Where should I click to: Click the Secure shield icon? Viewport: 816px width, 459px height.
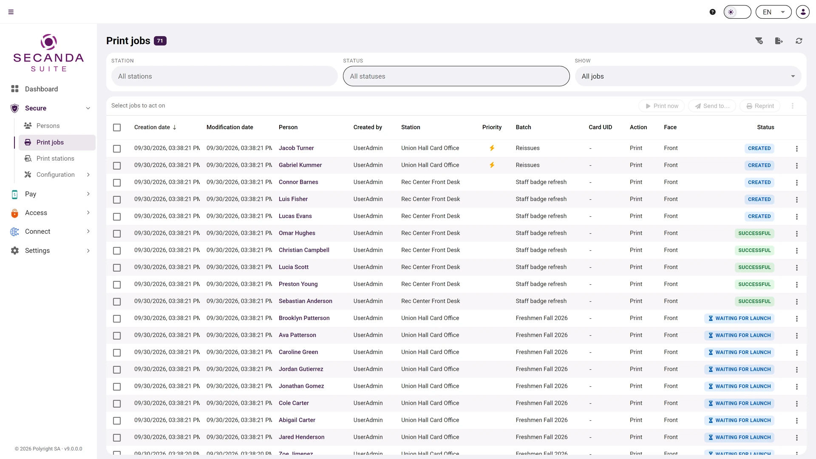(x=15, y=108)
